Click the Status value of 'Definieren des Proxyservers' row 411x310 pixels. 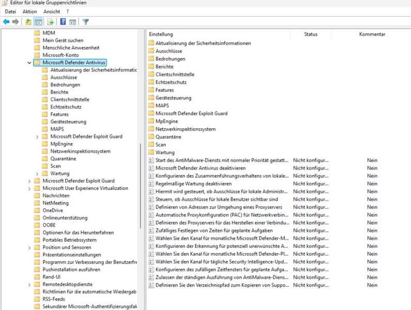pos(311,223)
